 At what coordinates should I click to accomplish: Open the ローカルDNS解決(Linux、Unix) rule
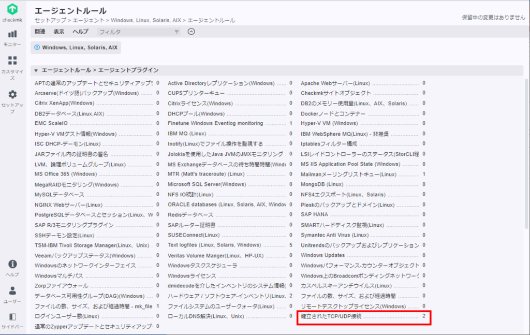(206, 316)
